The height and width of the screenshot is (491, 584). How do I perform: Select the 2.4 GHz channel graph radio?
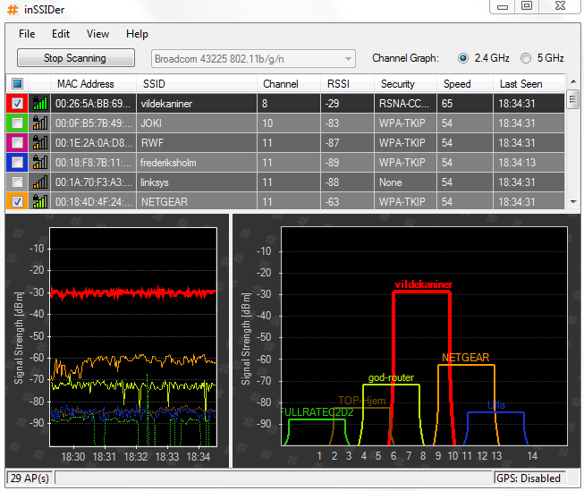[x=463, y=58]
